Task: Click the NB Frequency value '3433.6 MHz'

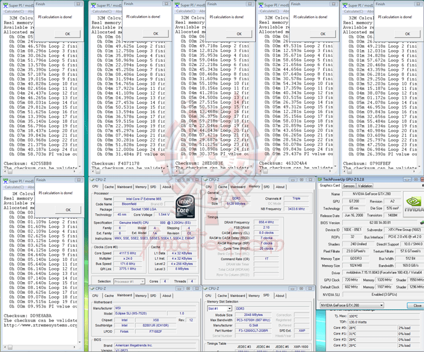Action: tap(296, 209)
